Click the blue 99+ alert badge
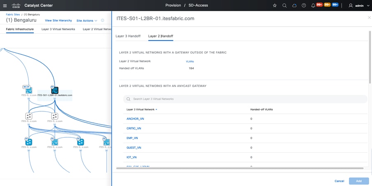The image size is (372, 186). point(335,5)
